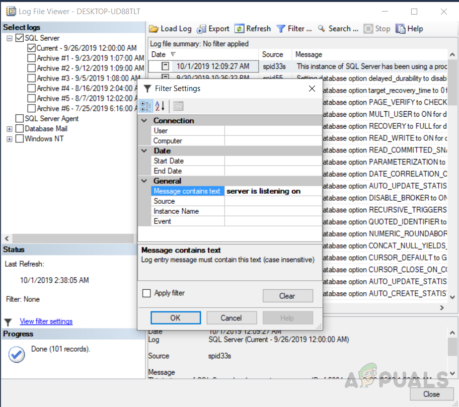Clear the filter text using Clear button
Screen dimensions: 459x407
click(287, 296)
